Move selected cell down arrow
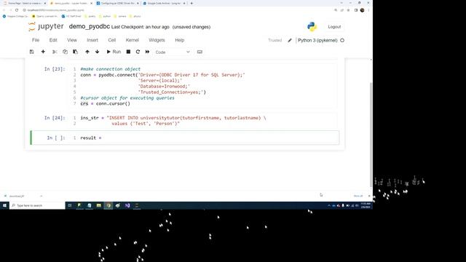 click(97, 52)
